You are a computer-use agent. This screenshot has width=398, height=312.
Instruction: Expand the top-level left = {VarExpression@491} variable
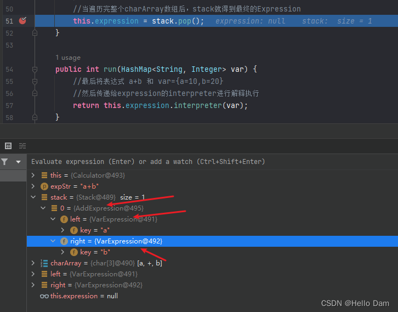tap(33, 274)
